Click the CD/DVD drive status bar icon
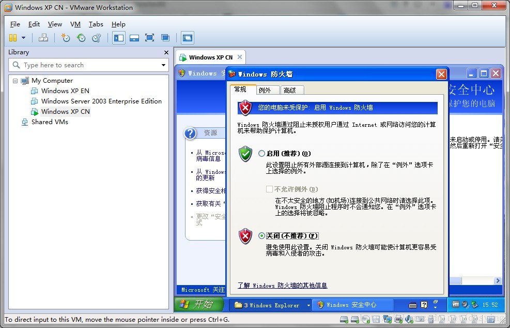The image size is (510, 328). pos(366,319)
